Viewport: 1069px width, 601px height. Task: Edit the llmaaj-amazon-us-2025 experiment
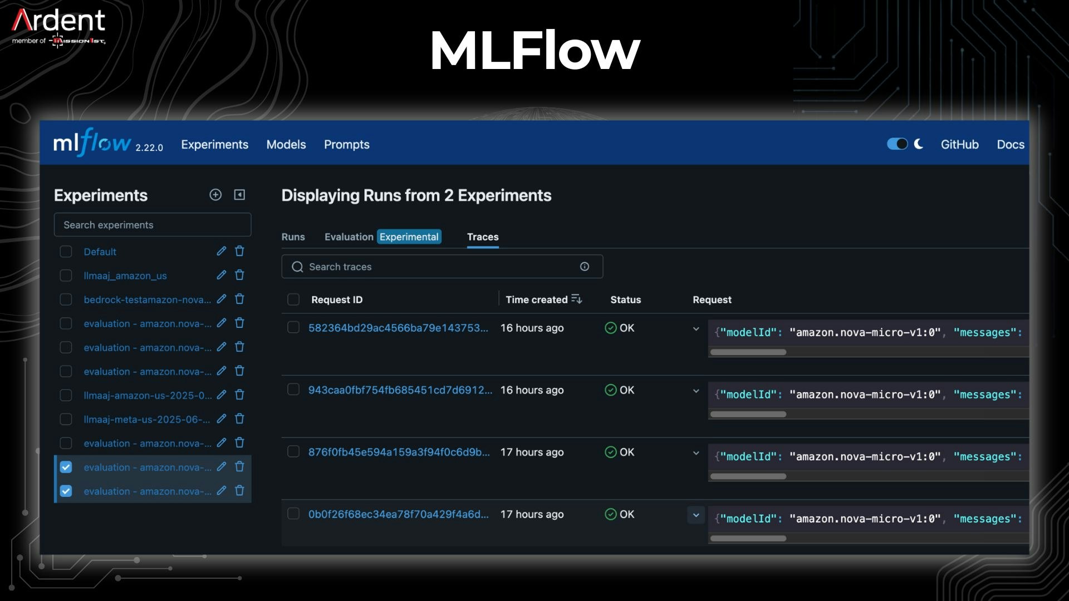click(x=222, y=395)
